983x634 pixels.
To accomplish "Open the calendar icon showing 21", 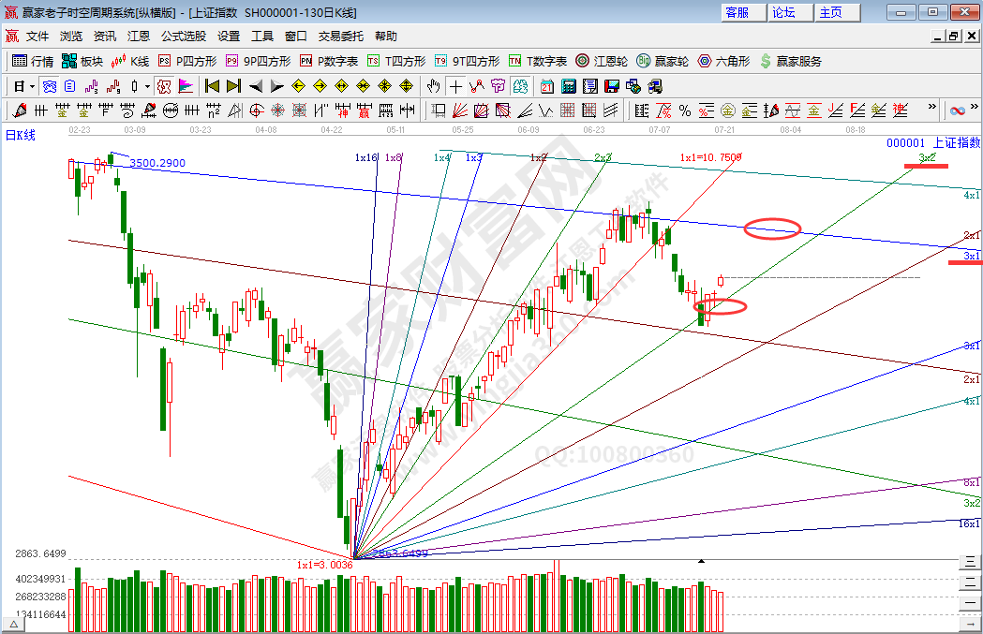I will click(546, 86).
